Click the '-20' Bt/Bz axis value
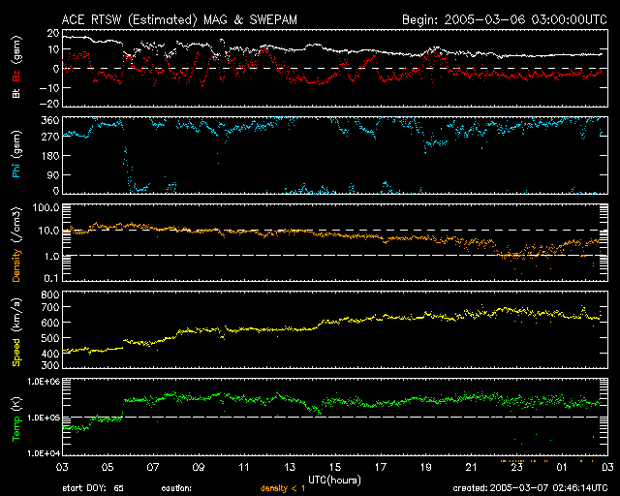 point(49,104)
